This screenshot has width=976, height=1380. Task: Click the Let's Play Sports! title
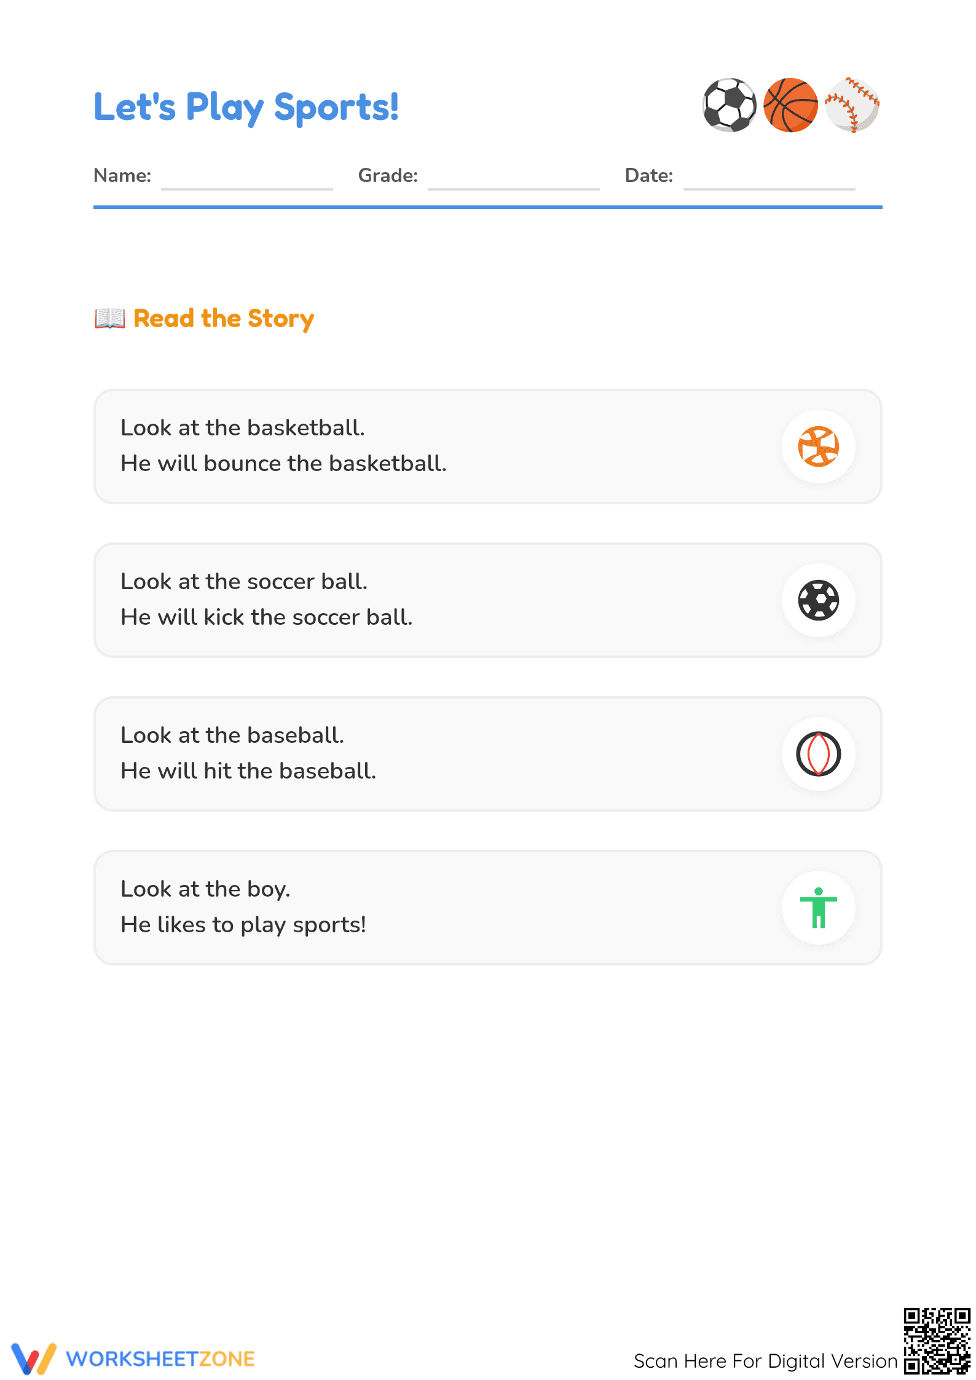[246, 108]
